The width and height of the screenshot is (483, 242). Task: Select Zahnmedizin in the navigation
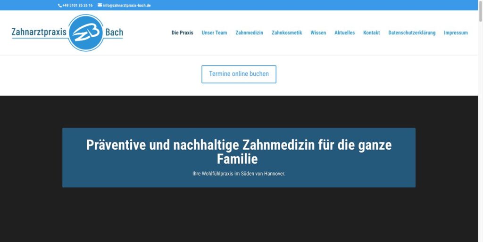[x=249, y=32]
